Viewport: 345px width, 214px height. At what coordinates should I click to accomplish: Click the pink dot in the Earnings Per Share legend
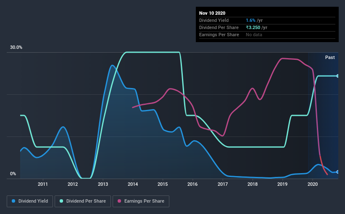(119, 201)
